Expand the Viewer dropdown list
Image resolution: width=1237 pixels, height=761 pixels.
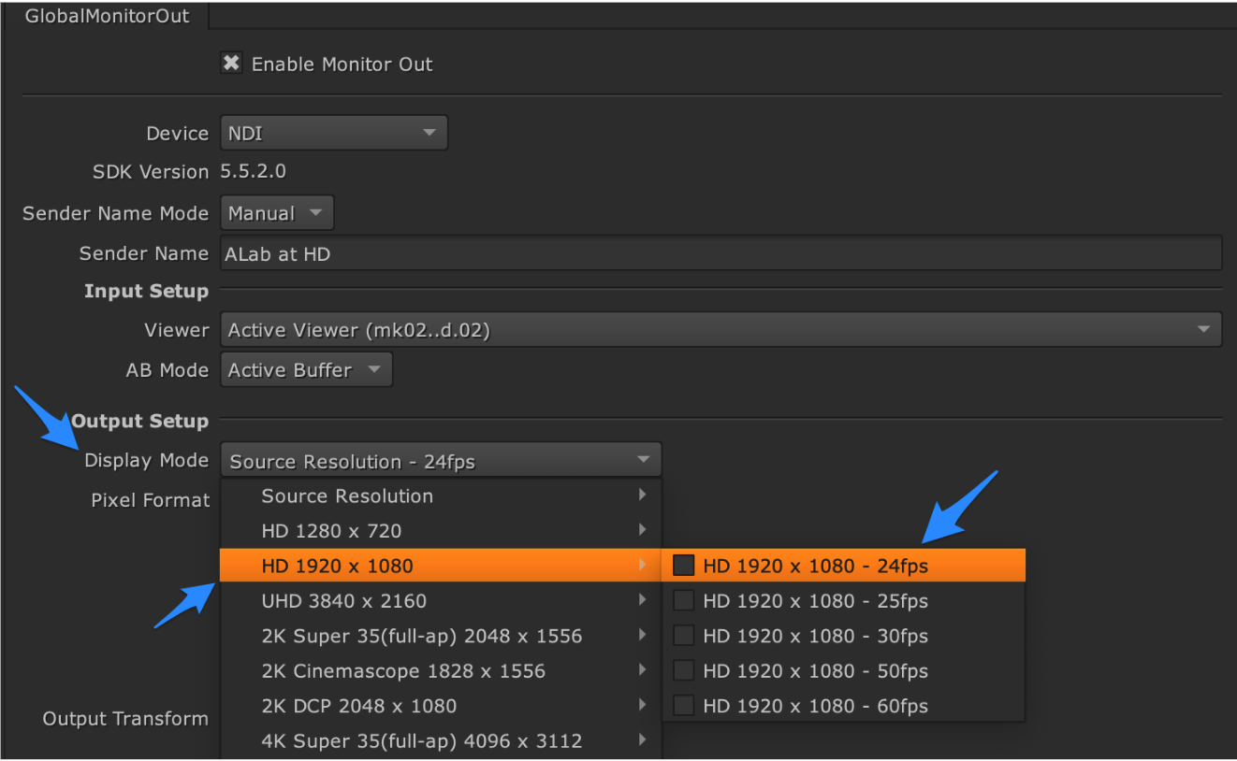pyautogui.click(x=720, y=330)
